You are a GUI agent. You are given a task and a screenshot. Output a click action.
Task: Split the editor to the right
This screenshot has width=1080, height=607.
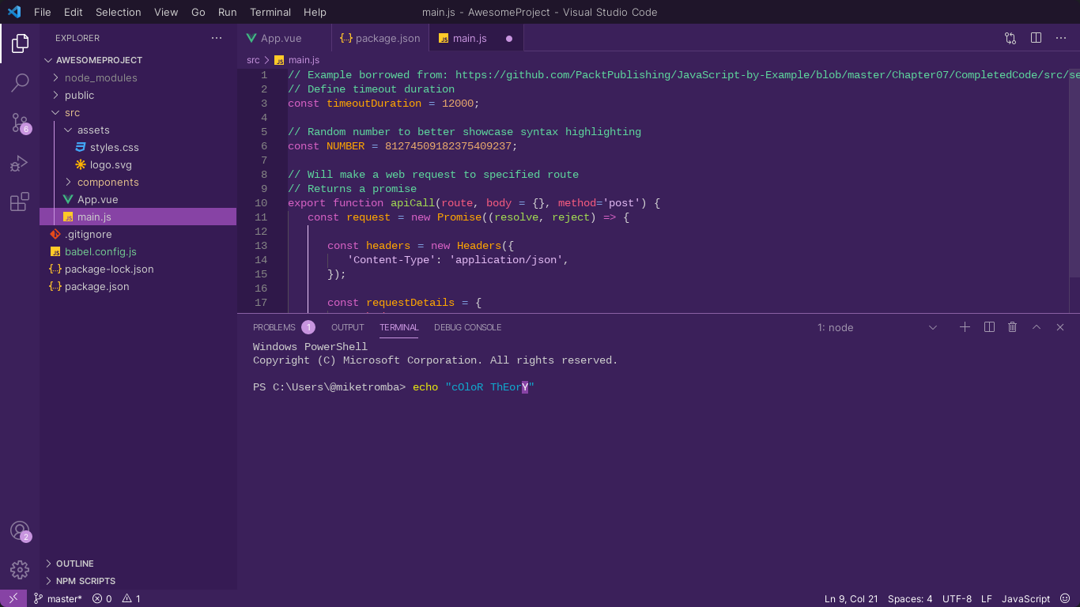click(1036, 38)
